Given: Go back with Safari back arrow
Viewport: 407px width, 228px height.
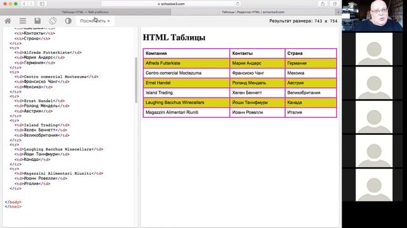Looking at the screenshot, I should (x=24, y=4).
